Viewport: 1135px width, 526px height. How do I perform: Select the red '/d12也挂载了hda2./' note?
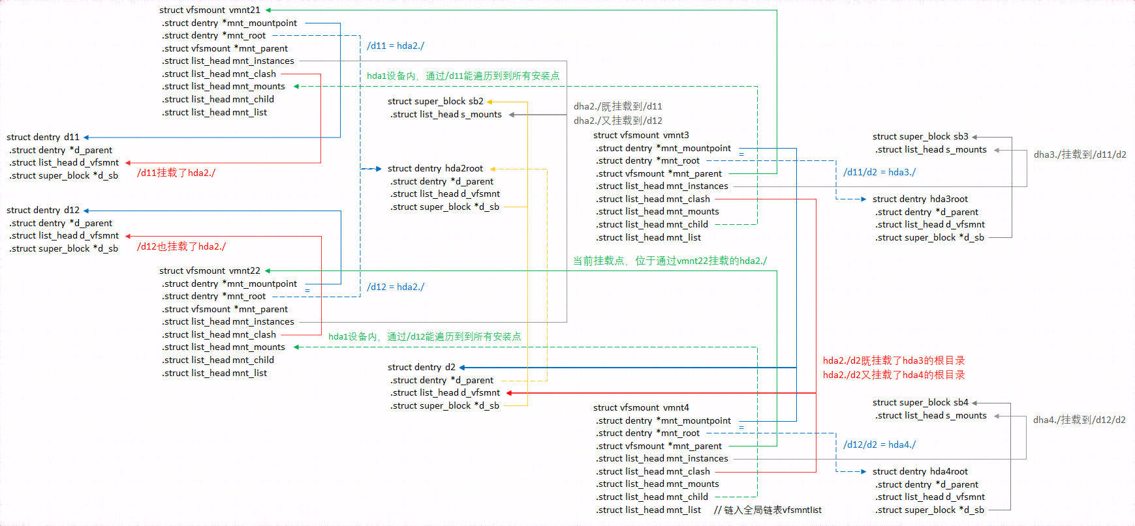181,246
